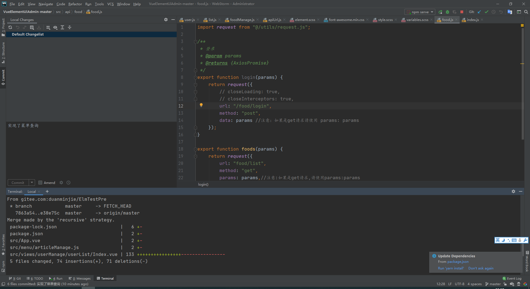
Task: Collapse all changes in changelist toolbar
Action: pos(70,27)
